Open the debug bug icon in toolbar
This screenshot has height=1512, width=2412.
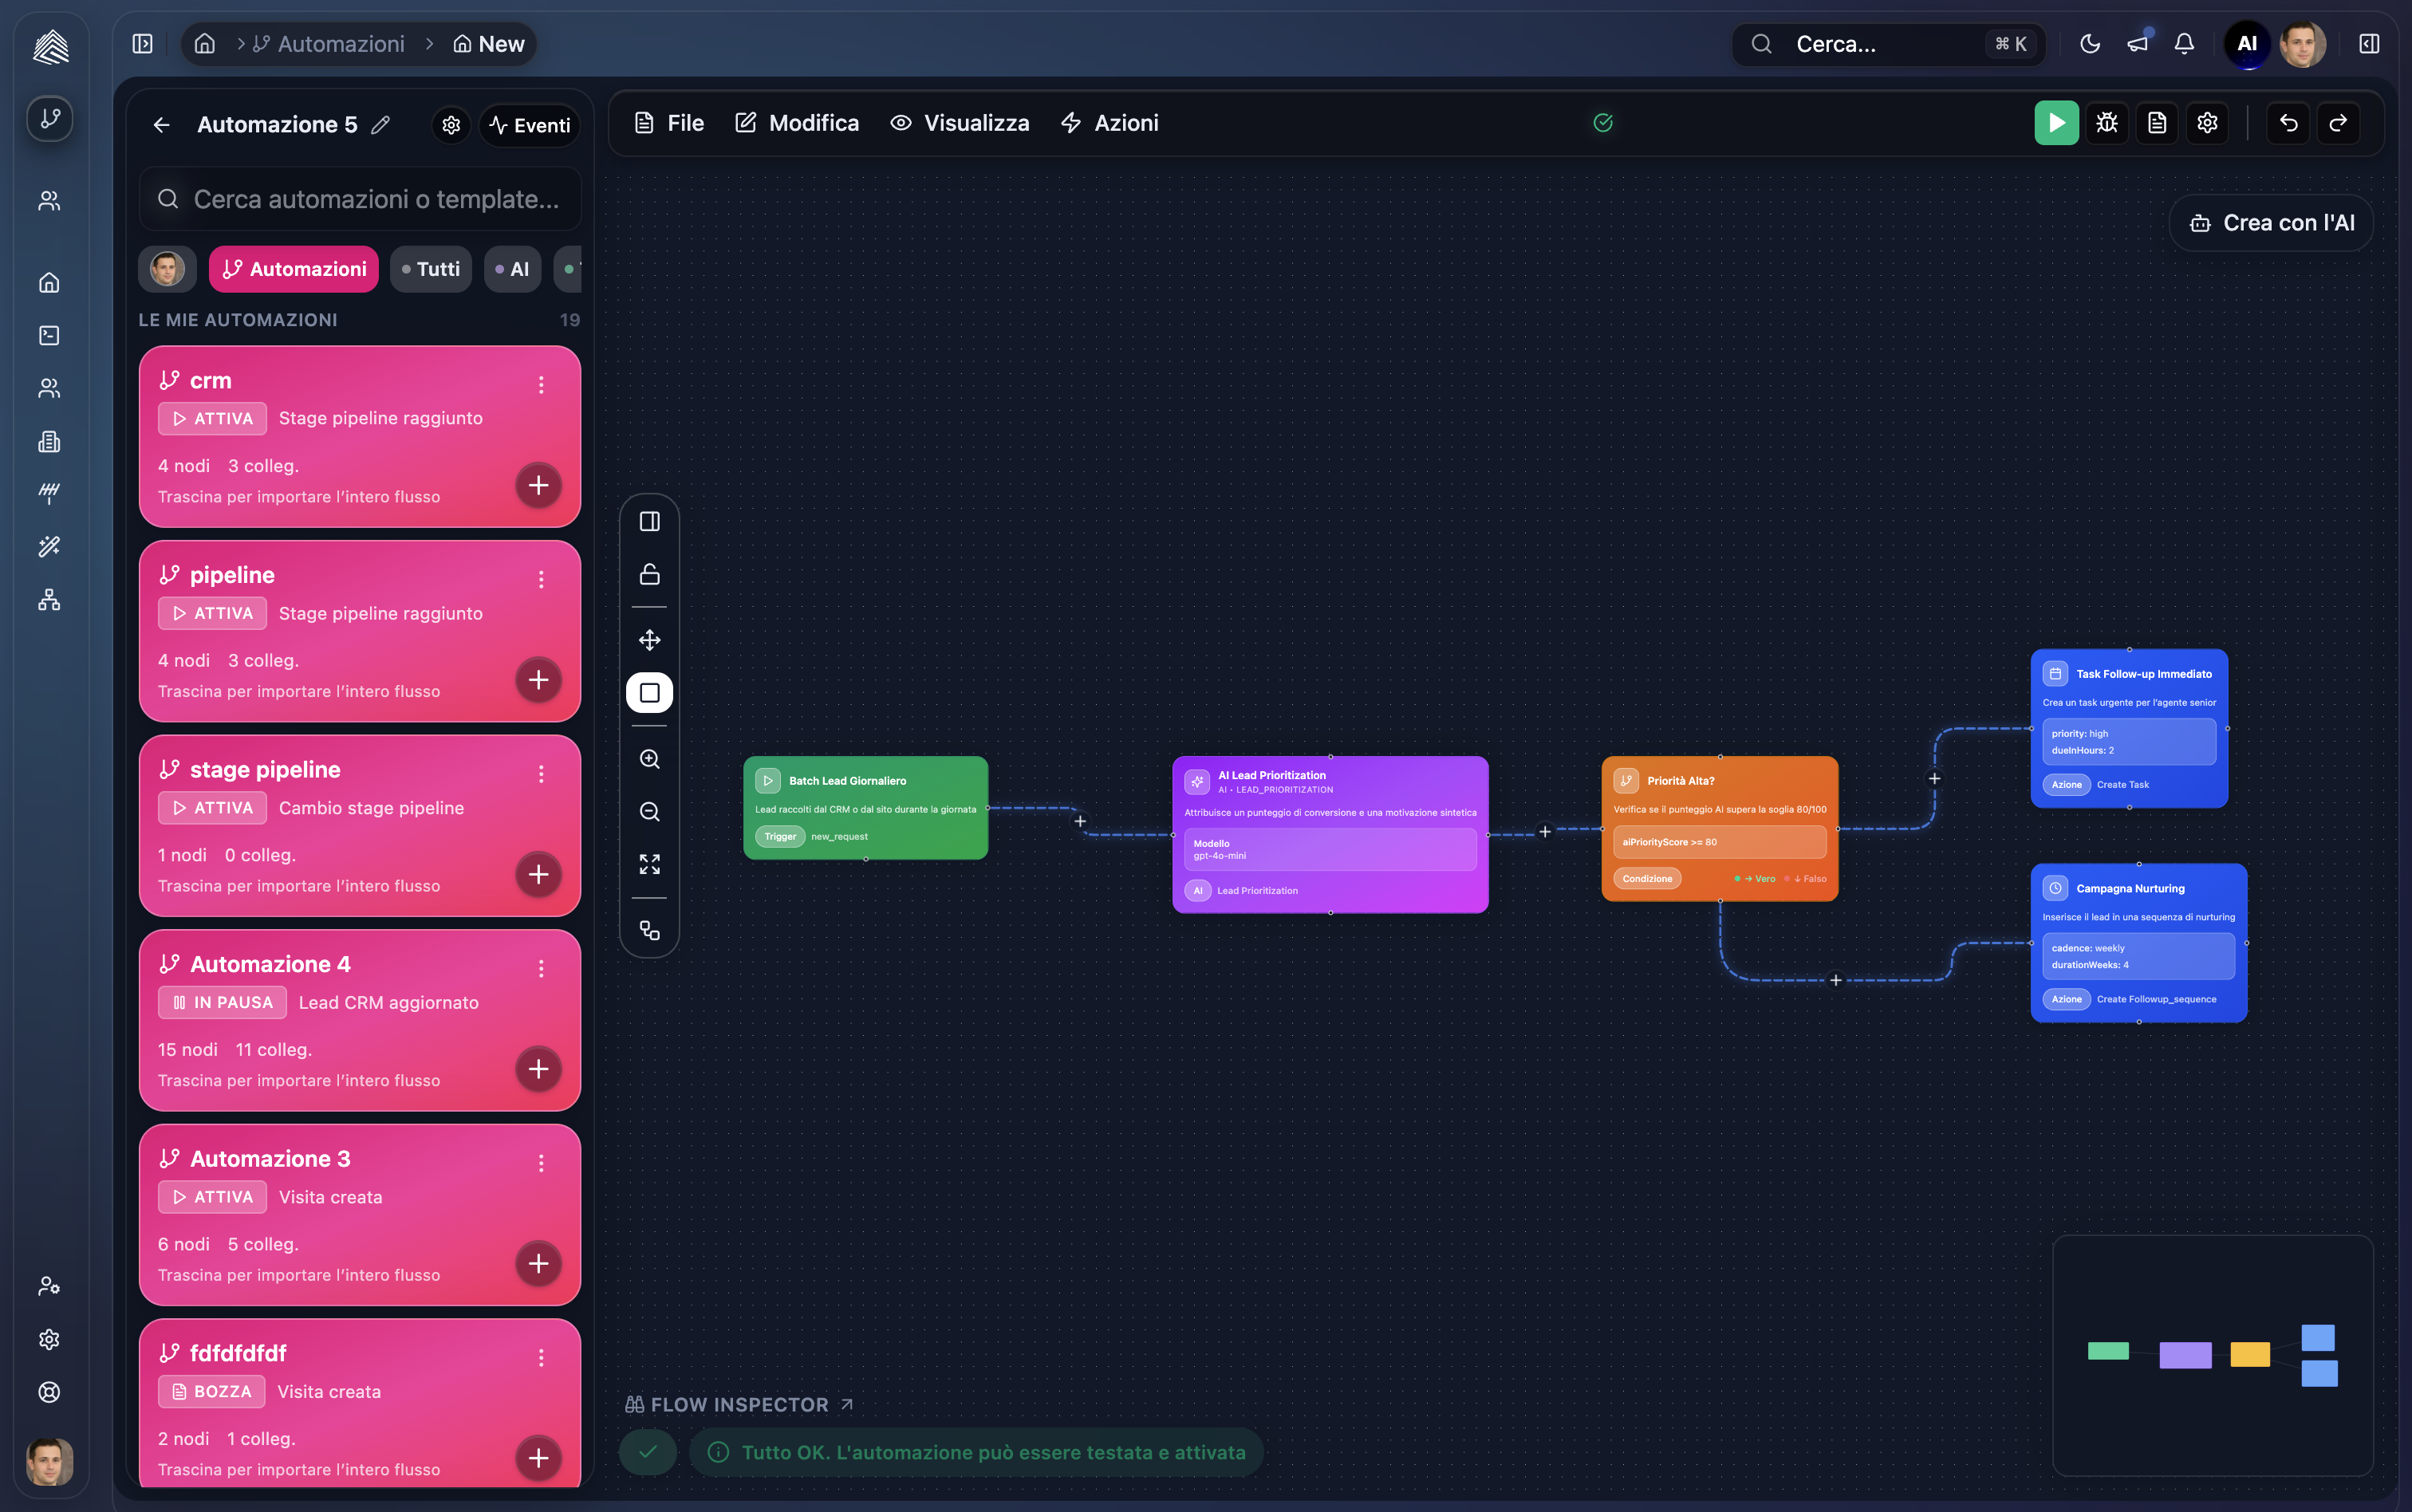(2106, 123)
